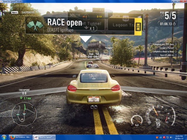Viewport: 187px width, 140px height.
Task: Click the [EASY] Ignition race name
Action: coord(60,30)
